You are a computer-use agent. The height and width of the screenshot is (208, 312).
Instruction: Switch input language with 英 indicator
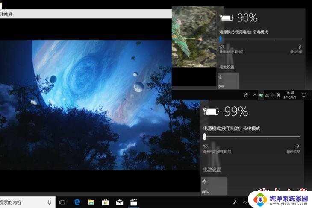(x=278, y=95)
